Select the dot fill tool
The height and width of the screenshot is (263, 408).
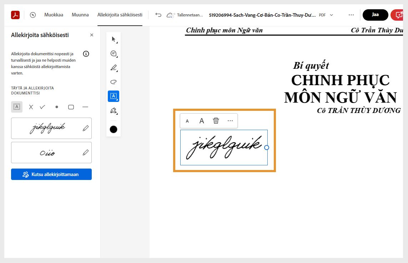(x=57, y=107)
